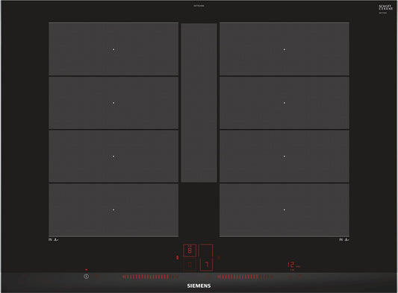Tap the bottom right cooking zone
Image resolution: width=398 pixels, height=293 pixels.
click(x=284, y=210)
